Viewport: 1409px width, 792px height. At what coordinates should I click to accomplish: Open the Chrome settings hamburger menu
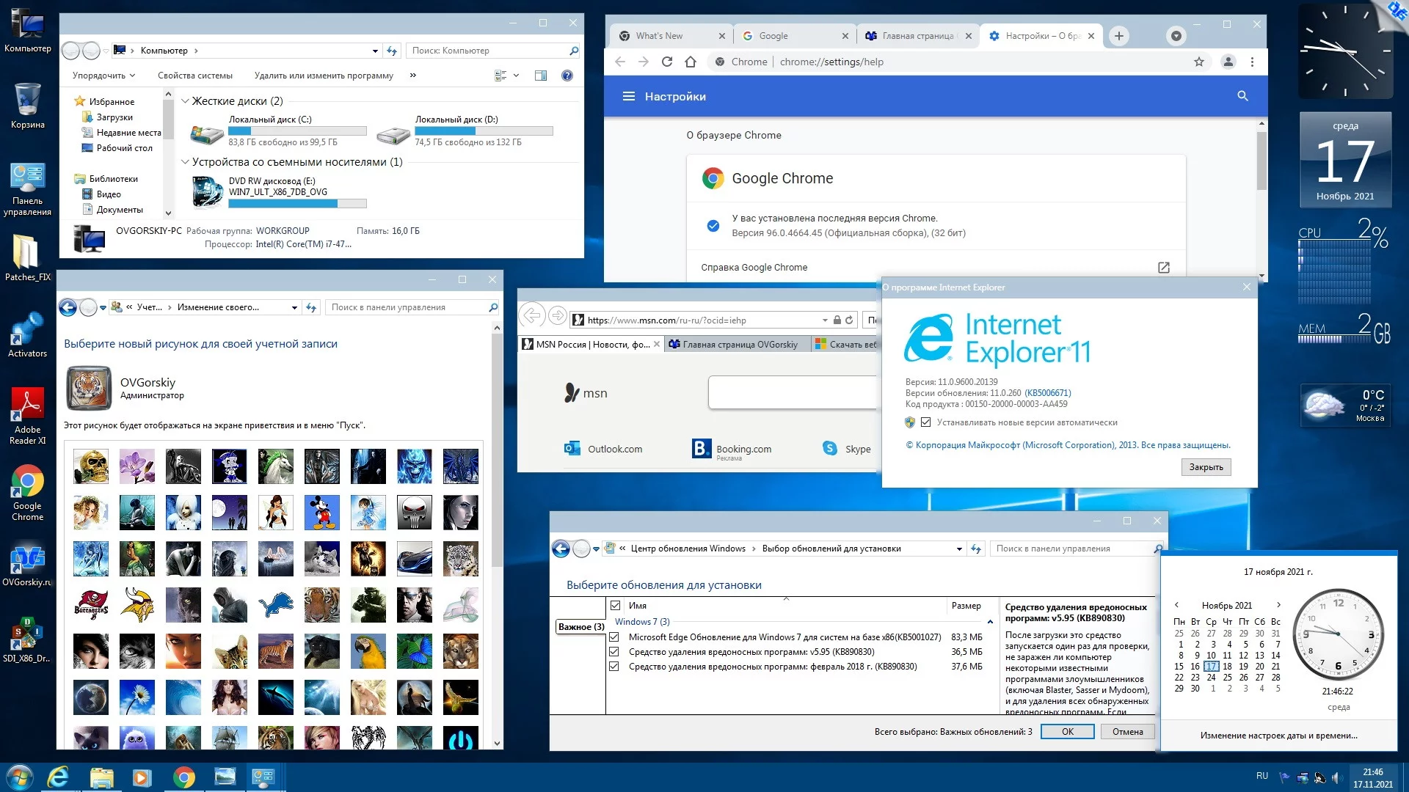[x=629, y=96]
